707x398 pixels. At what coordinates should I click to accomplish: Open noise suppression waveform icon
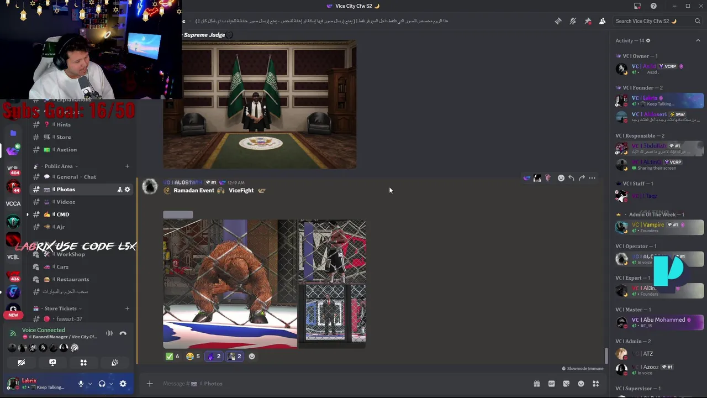pos(109,333)
